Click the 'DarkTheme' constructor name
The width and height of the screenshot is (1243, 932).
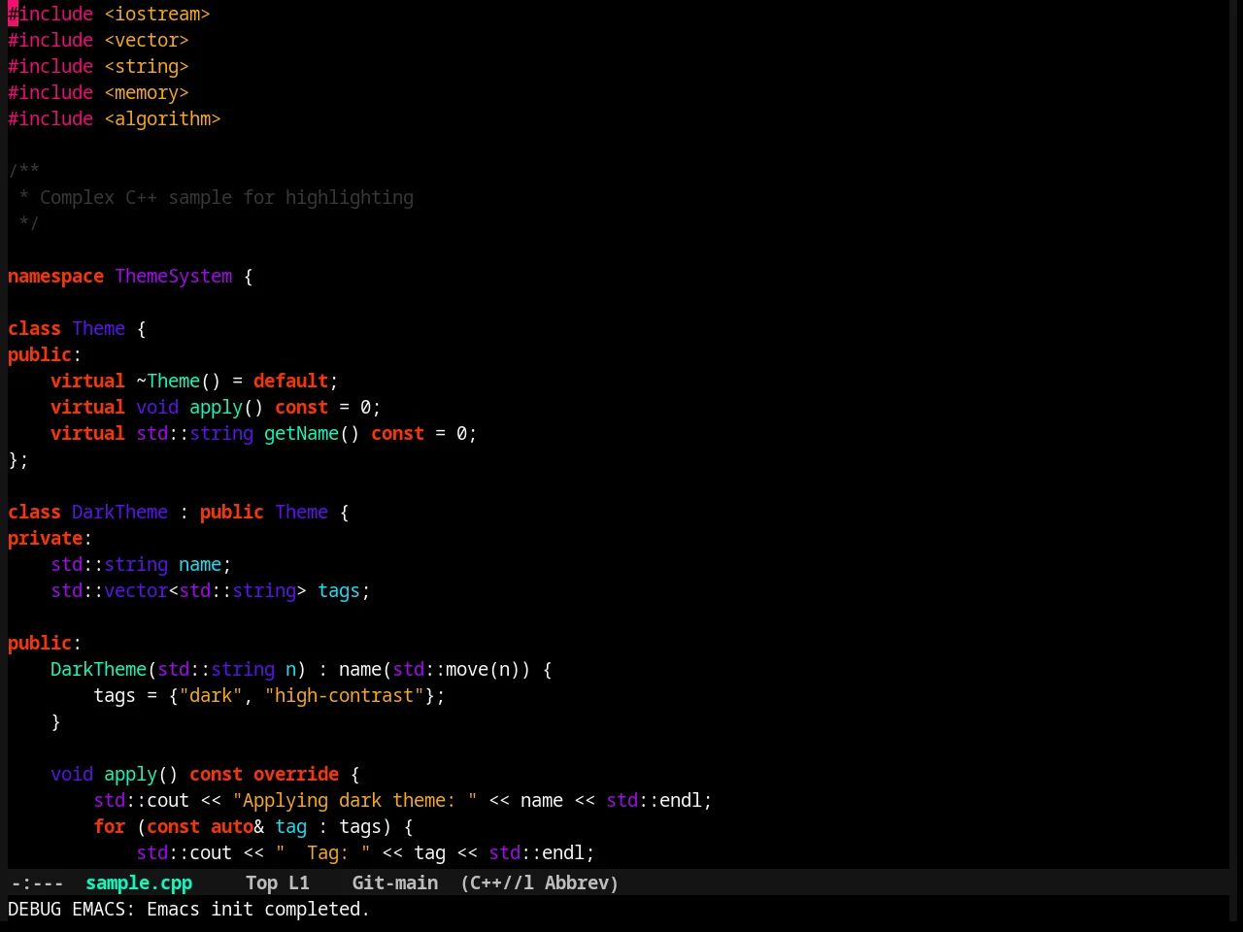point(98,669)
